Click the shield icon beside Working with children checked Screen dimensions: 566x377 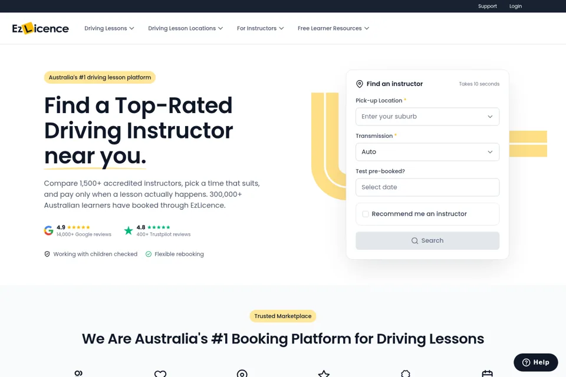pyautogui.click(x=47, y=254)
